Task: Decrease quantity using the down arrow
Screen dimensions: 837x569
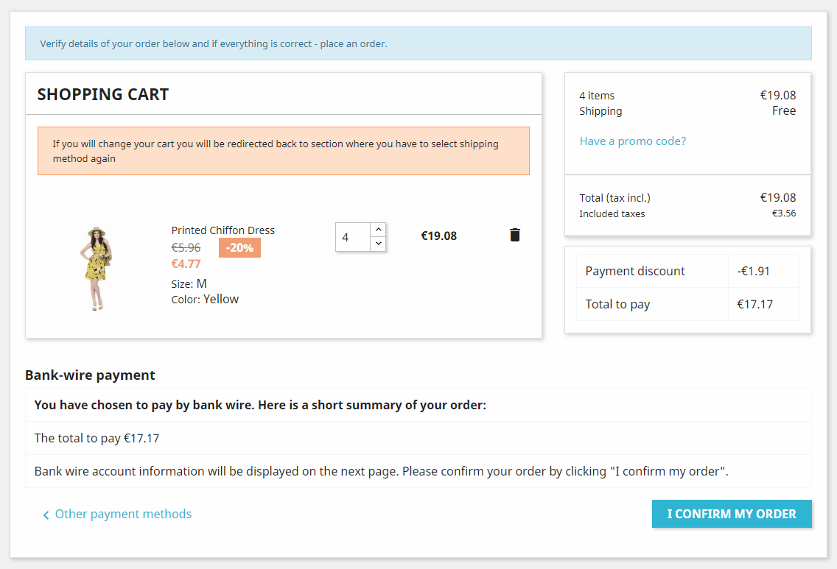Action: coord(378,244)
